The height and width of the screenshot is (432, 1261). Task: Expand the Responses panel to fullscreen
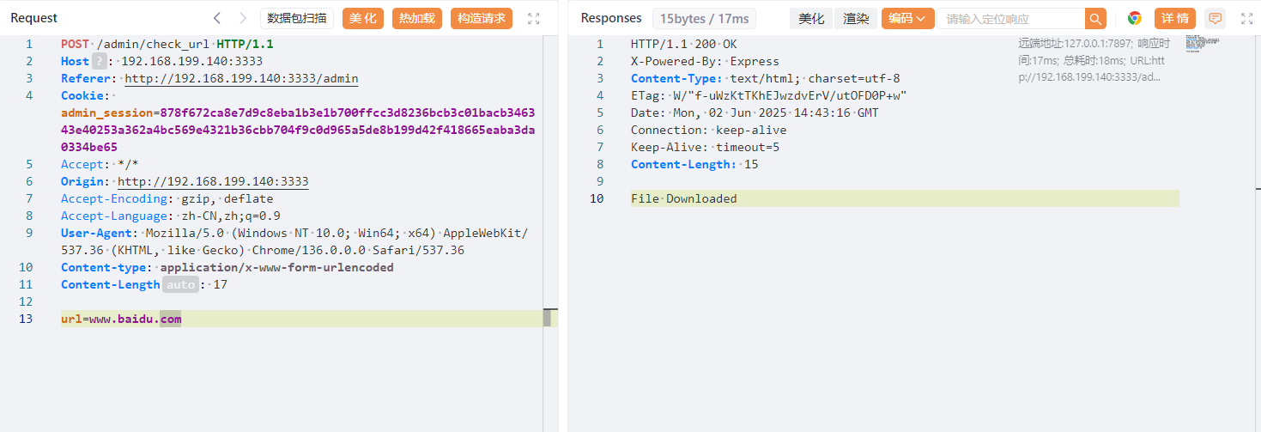(1247, 18)
